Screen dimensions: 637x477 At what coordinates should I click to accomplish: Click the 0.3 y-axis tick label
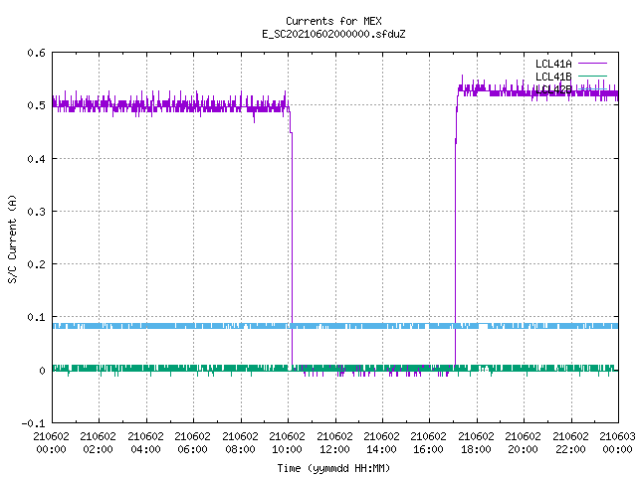click(36, 212)
